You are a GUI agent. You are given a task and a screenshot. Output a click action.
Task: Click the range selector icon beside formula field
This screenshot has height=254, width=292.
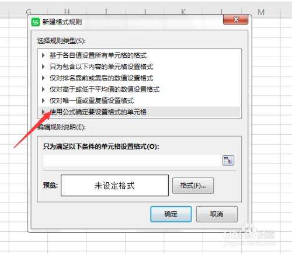tap(228, 161)
